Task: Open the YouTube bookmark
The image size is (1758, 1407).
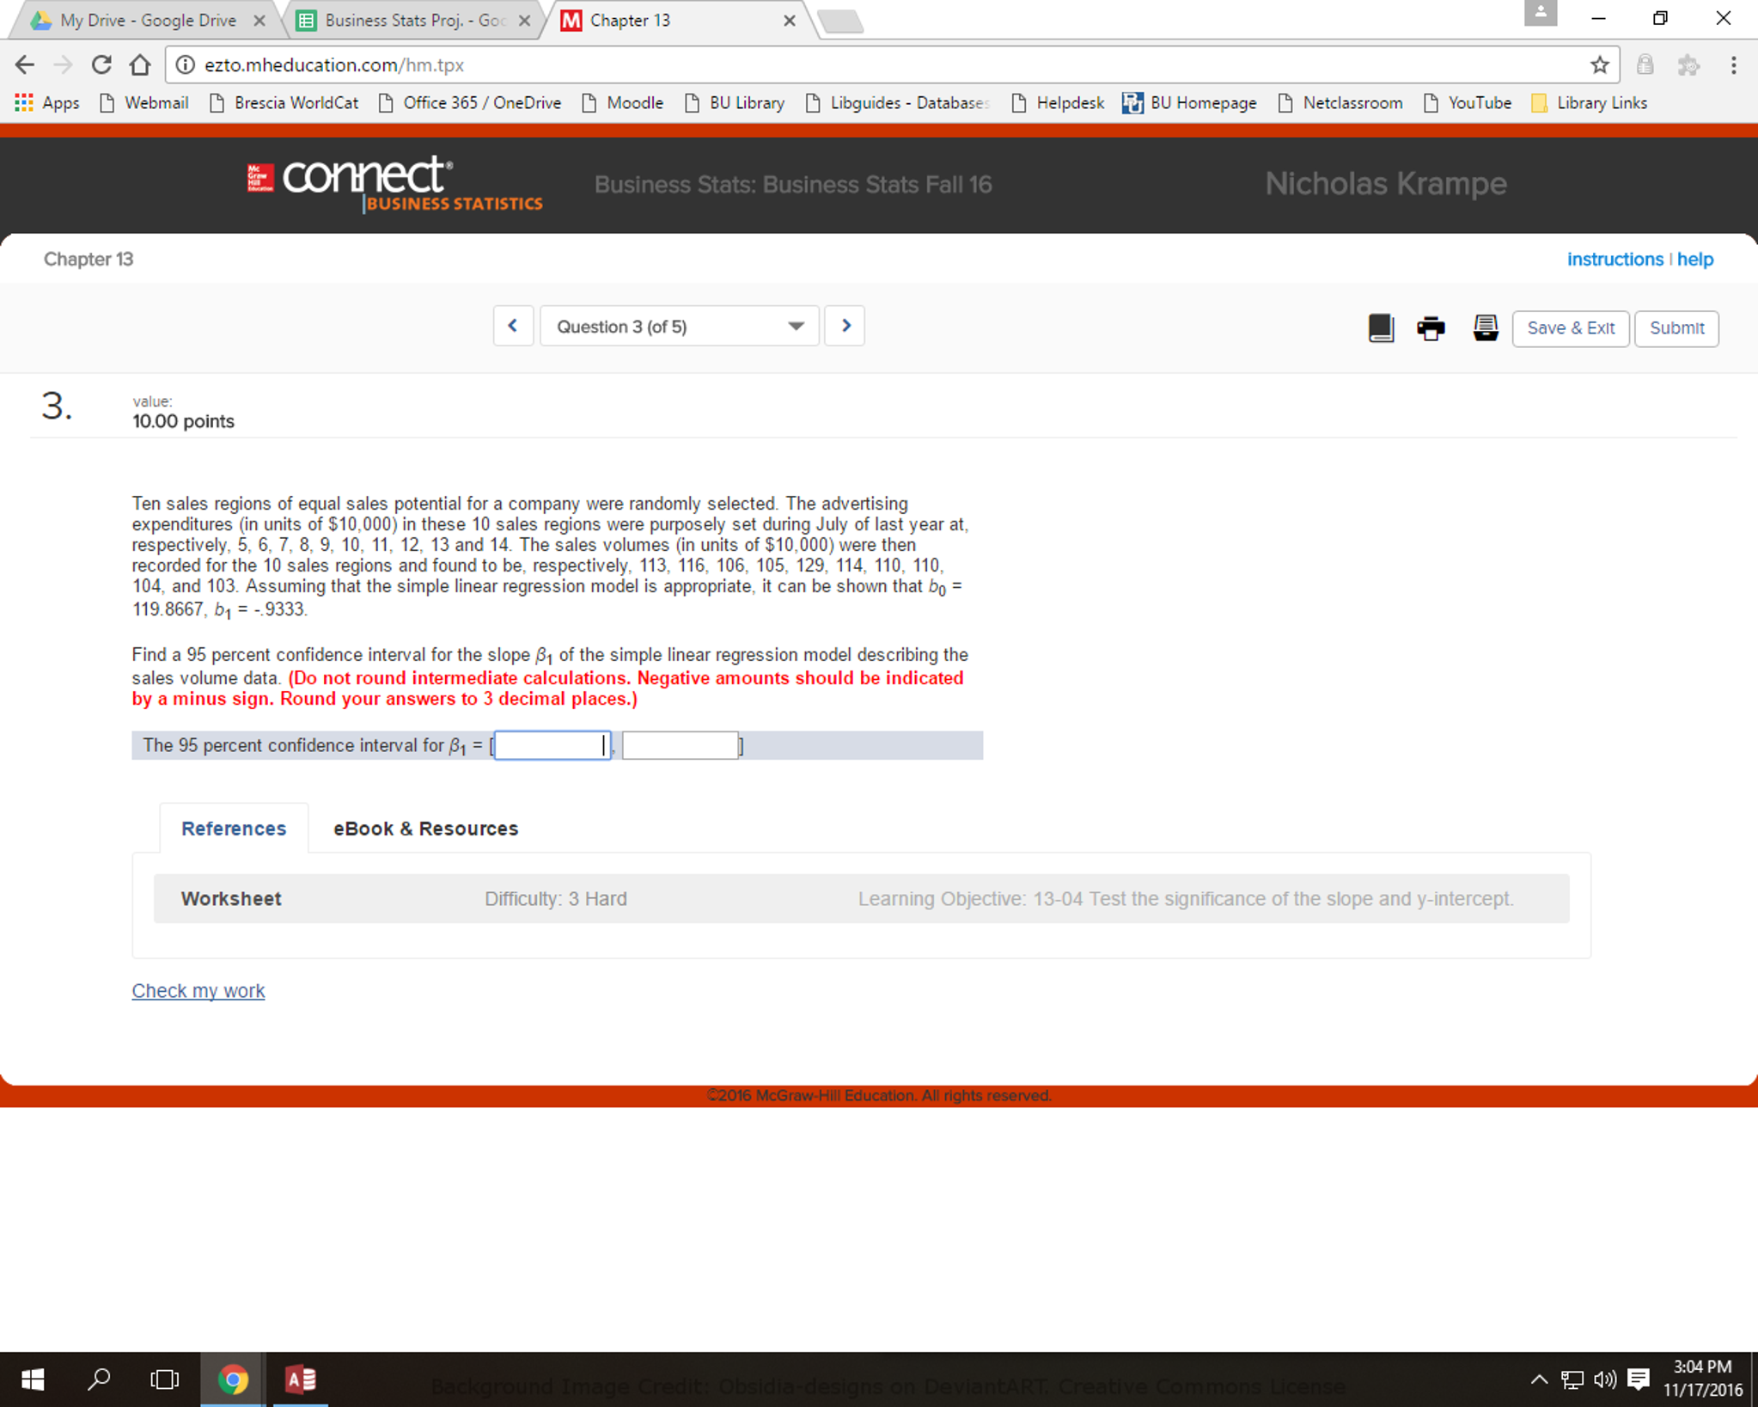Action: click(x=1468, y=103)
